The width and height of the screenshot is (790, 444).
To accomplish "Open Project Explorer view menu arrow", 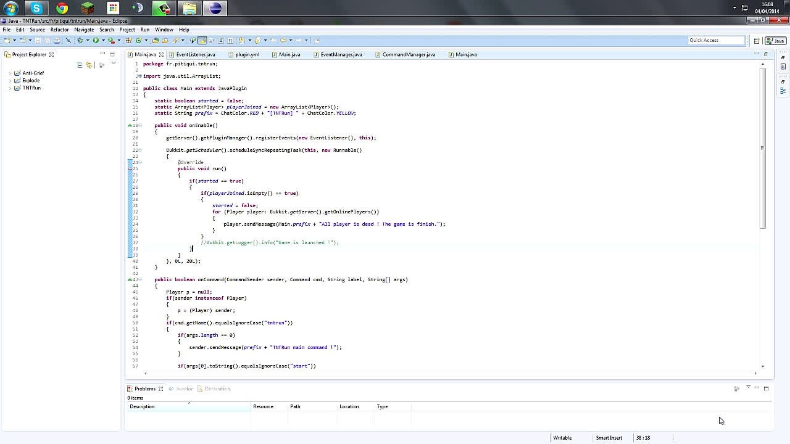I will pyautogui.click(x=113, y=64).
